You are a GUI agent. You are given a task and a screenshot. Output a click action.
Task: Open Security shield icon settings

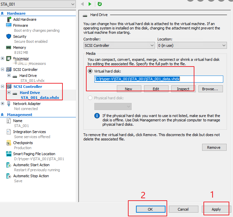point(9,36)
